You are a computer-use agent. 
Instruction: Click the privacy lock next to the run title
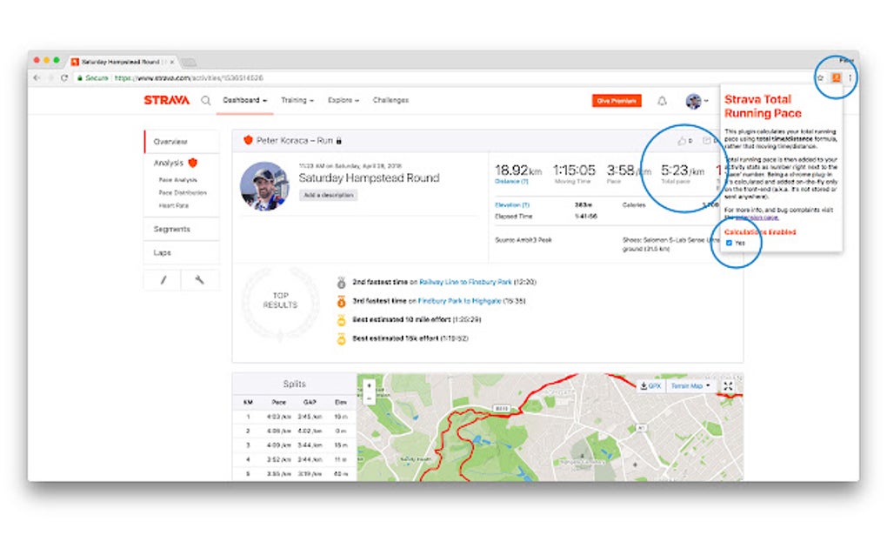click(339, 138)
